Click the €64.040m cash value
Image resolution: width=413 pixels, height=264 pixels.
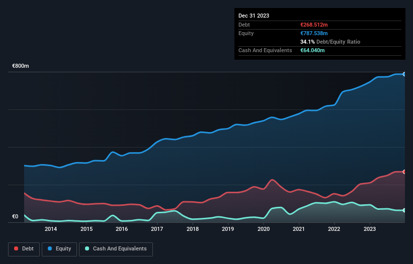(312, 50)
